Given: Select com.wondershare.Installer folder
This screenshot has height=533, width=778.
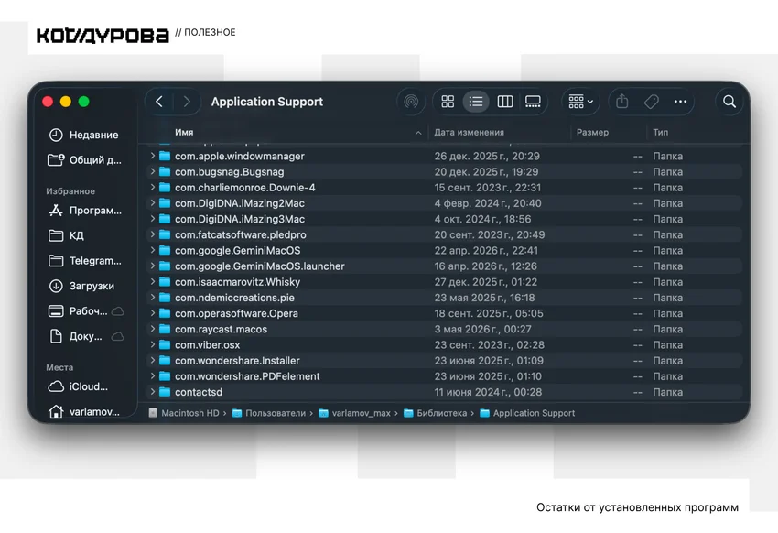Looking at the screenshot, I should pos(444,361).
